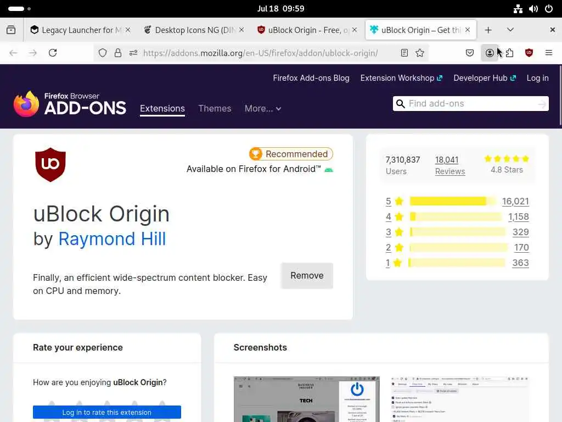Open a new tab with plus
Viewport: 562px width, 422px height.
(x=488, y=30)
